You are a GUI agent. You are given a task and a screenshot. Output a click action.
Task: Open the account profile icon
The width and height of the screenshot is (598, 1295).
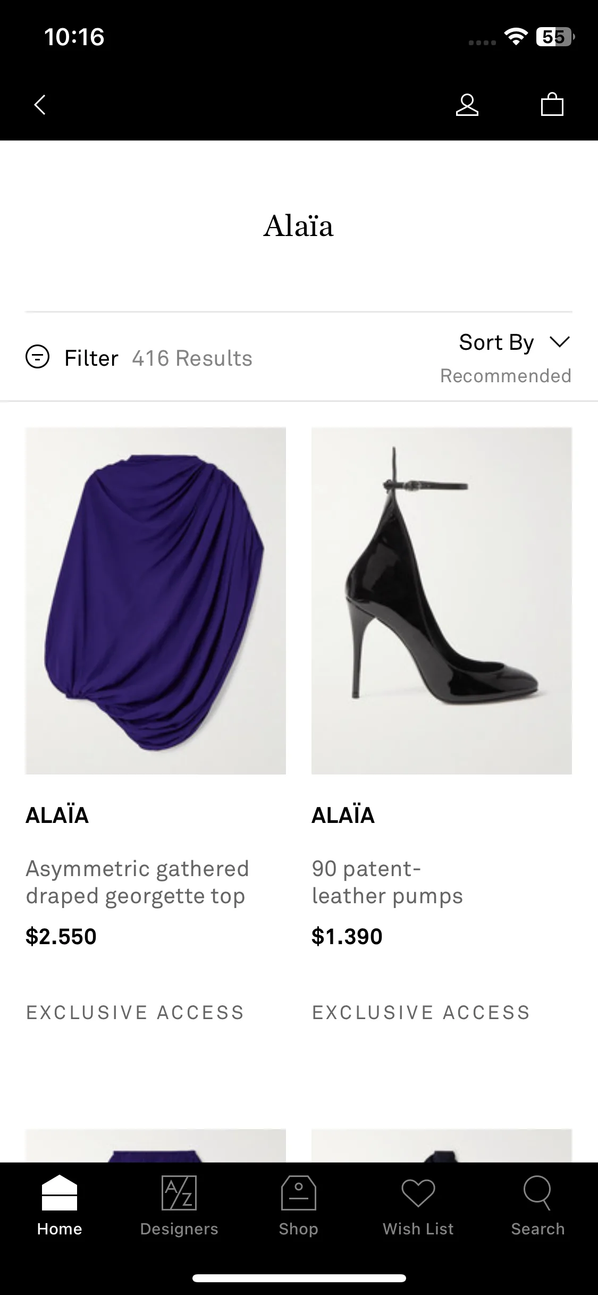[467, 105]
